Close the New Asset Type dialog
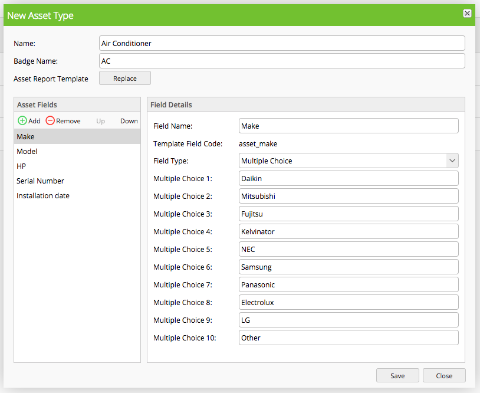Screen dimensions: 480x393 pyautogui.click(x=444, y=375)
